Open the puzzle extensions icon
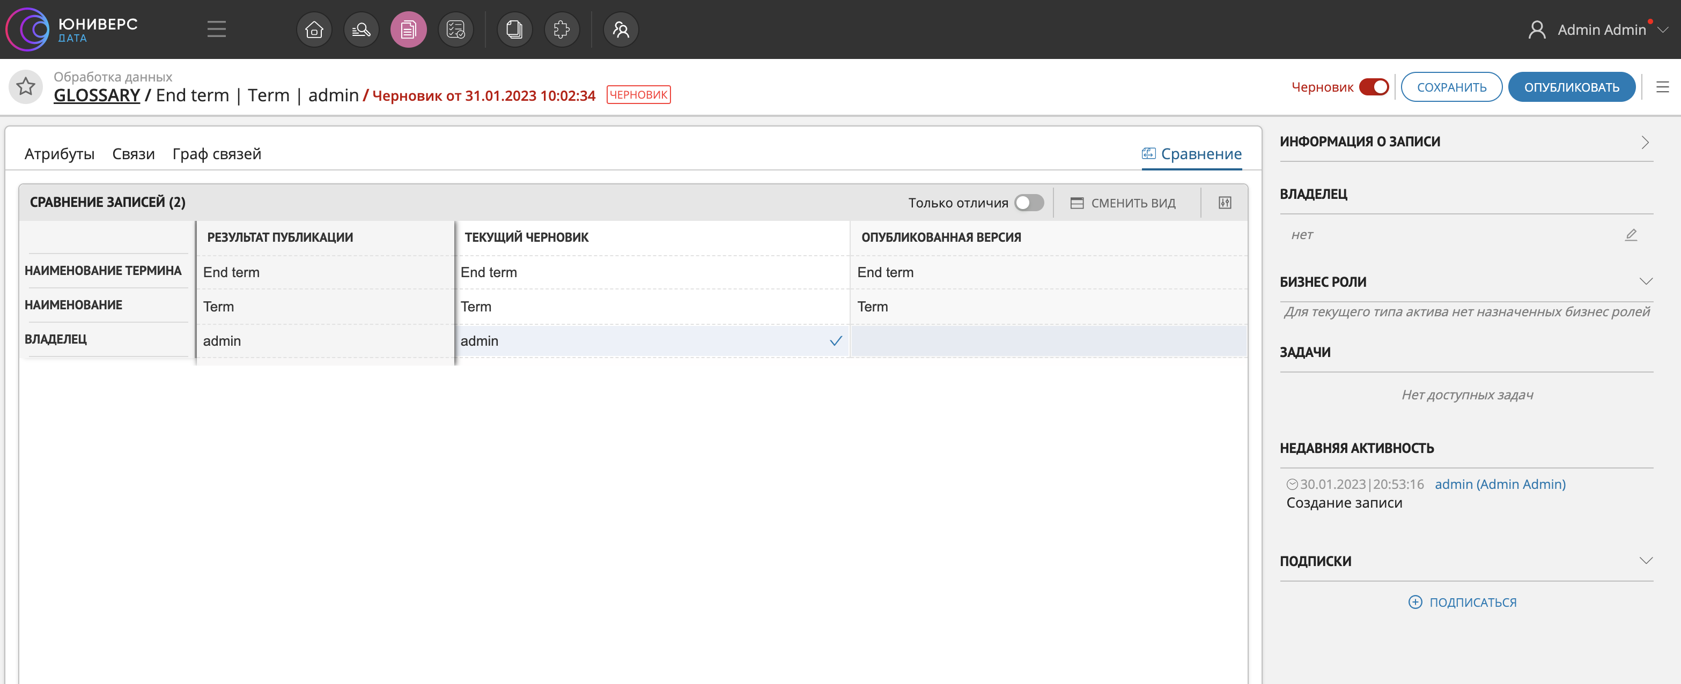Viewport: 1681px width, 684px height. point(562,29)
